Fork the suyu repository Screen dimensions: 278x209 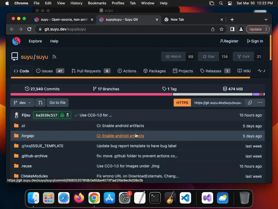[244, 57]
